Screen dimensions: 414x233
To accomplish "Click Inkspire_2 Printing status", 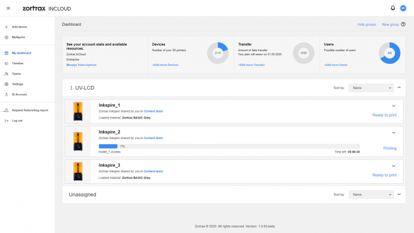I will point(390,149).
